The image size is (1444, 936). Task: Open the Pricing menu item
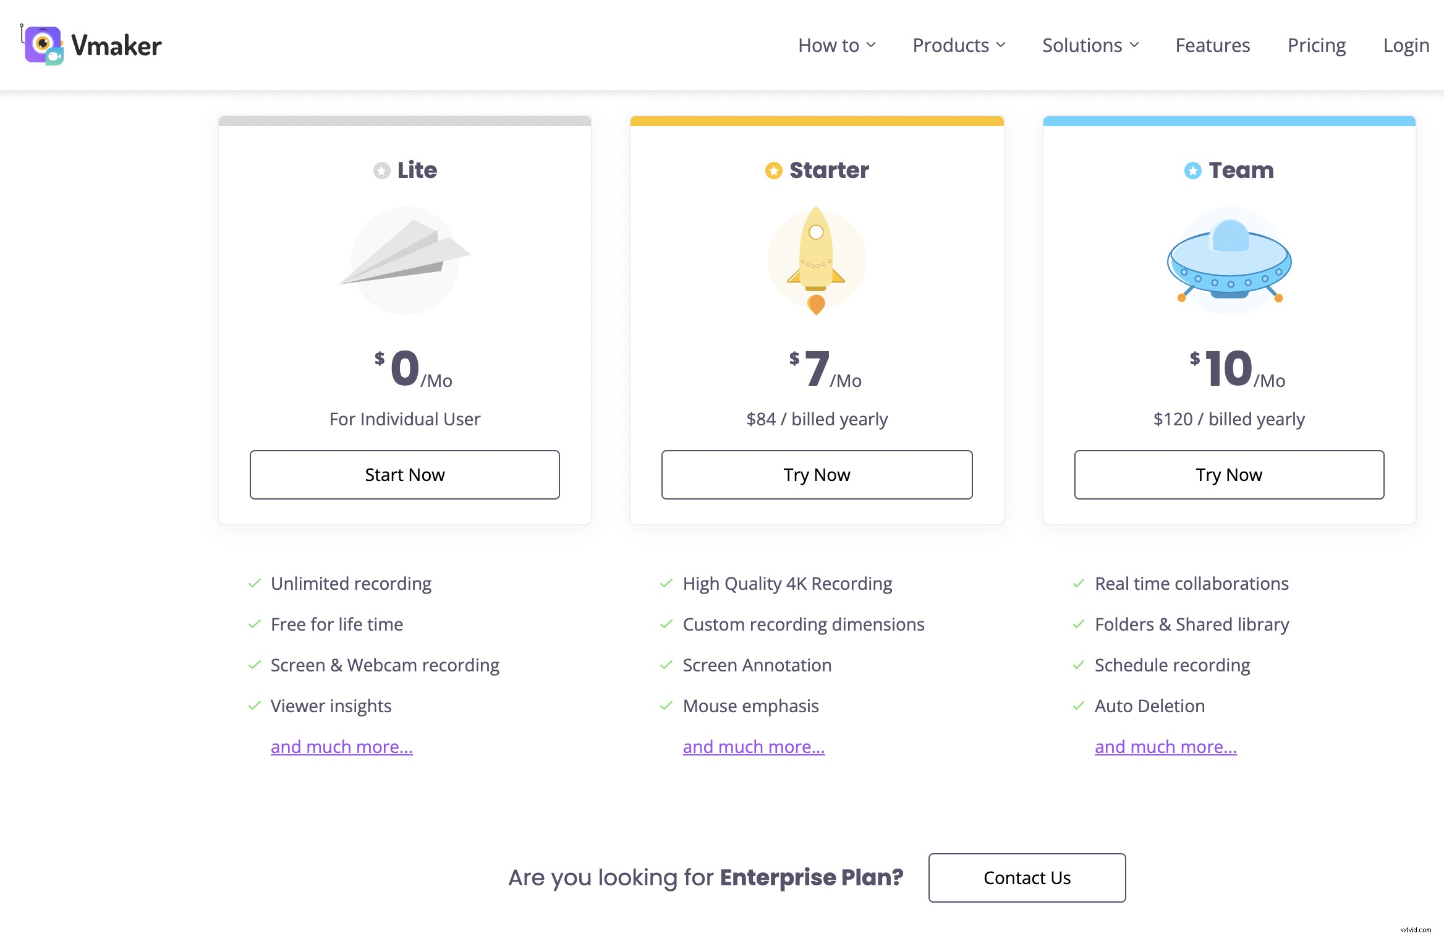[1316, 46]
